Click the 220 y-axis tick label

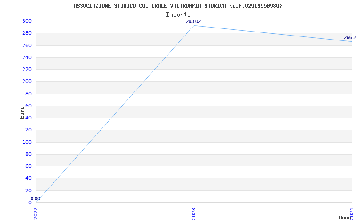click(x=27, y=69)
